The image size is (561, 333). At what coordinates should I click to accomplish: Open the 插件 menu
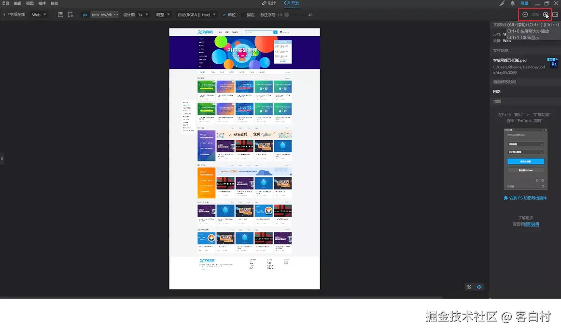(42, 3)
